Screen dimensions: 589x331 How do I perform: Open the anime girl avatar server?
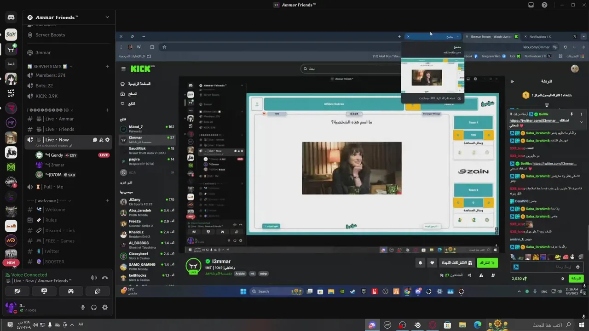point(11,79)
